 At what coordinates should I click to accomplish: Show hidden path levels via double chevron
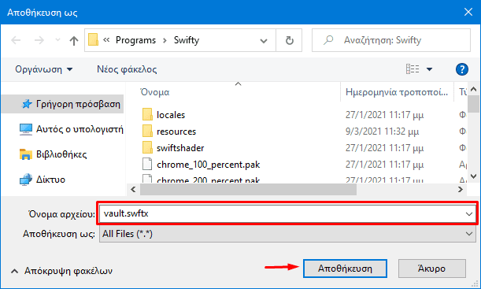(106, 40)
